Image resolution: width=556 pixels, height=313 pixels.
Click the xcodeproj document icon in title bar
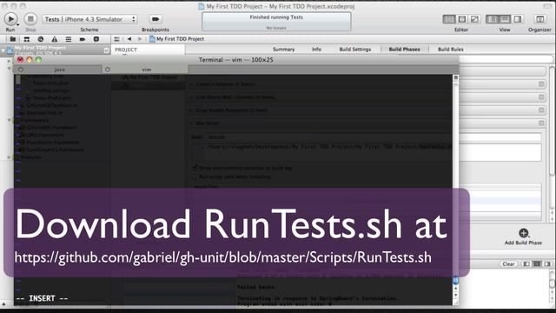pyautogui.click(x=201, y=6)
